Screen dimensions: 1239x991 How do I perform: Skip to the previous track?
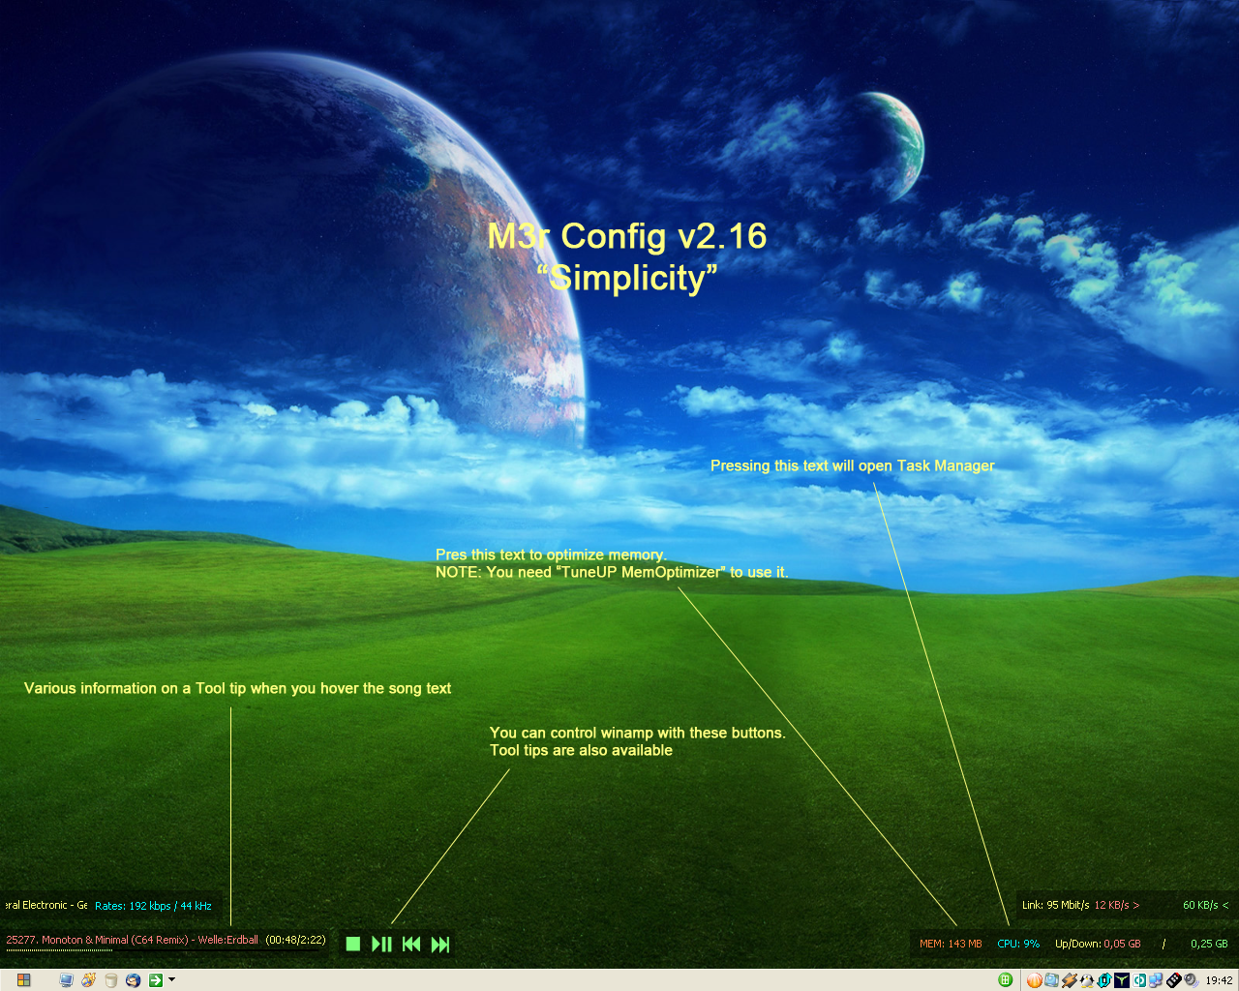(411, 944)
